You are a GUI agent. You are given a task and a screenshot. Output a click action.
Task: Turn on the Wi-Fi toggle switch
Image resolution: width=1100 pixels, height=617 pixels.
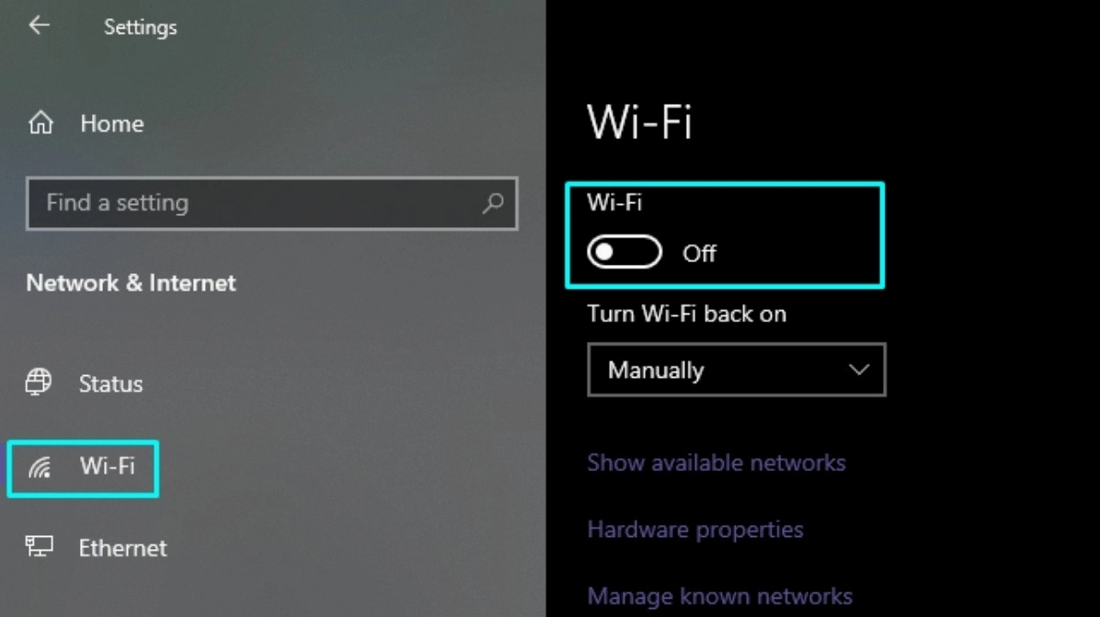click(x=624, y=252)
